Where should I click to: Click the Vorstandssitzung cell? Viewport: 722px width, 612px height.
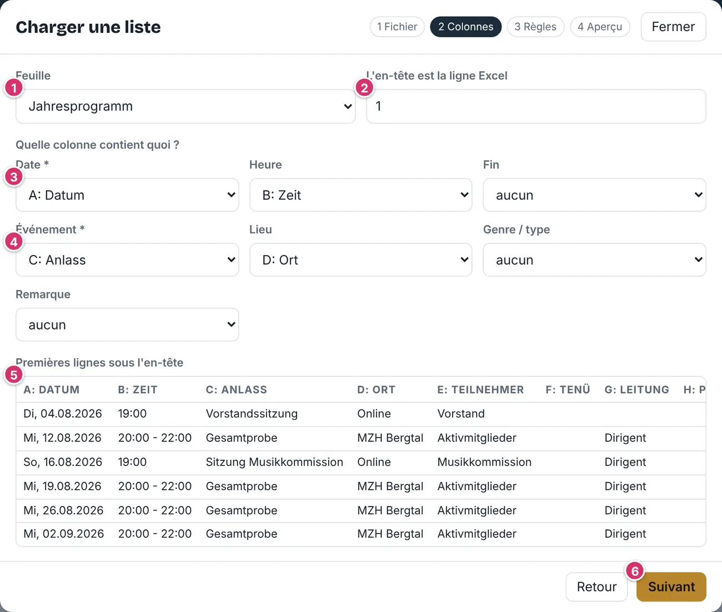coord(252,414)
